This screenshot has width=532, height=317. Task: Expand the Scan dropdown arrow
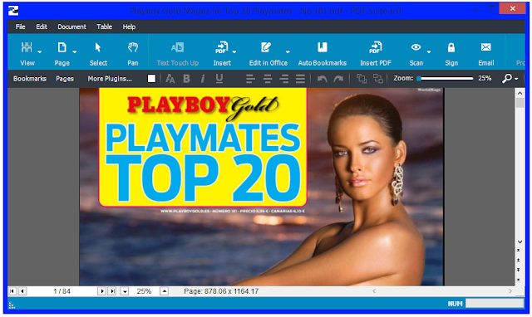click(429, 51)
